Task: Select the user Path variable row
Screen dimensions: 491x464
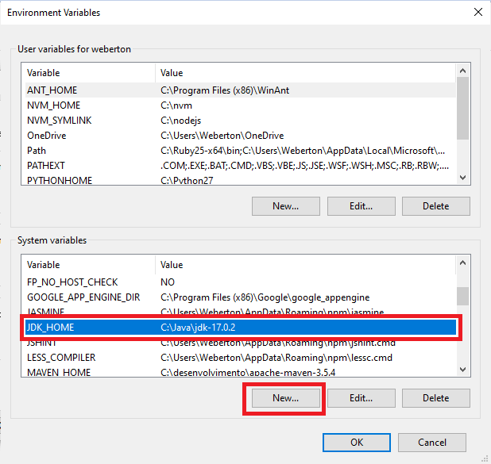Action: pyautogui.click(x=241, y=151)
